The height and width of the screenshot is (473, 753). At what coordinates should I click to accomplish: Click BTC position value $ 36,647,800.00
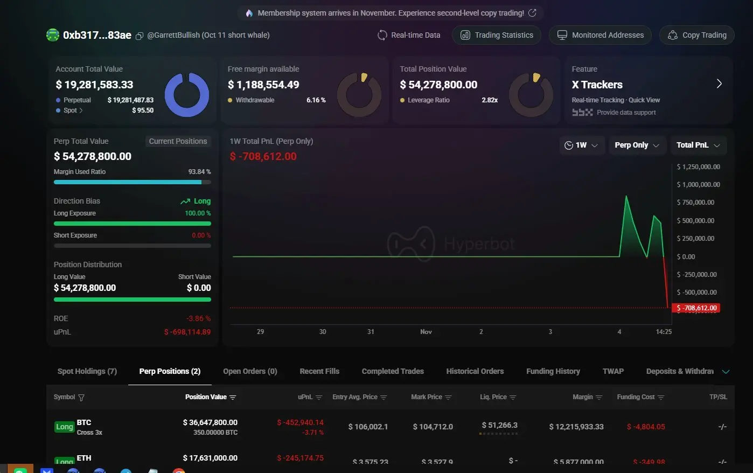(210, 422)
